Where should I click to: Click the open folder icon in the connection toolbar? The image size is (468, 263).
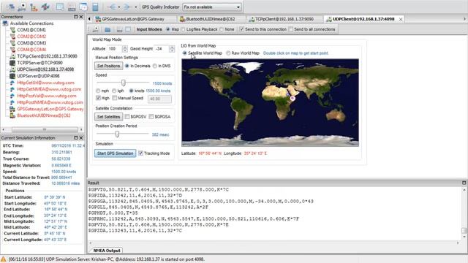tap(107, 29)
